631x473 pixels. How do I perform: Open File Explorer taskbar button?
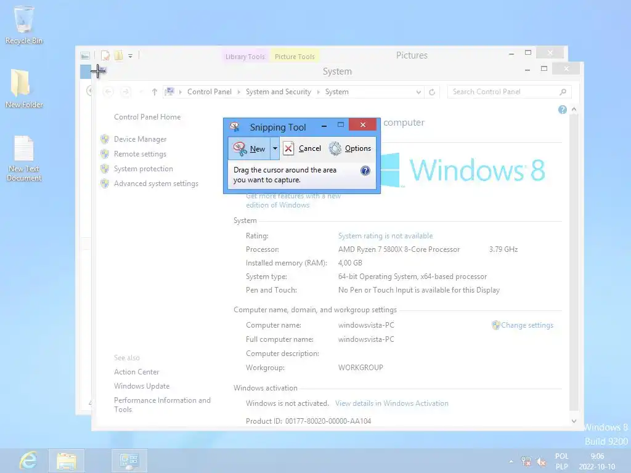pos(67,461)
